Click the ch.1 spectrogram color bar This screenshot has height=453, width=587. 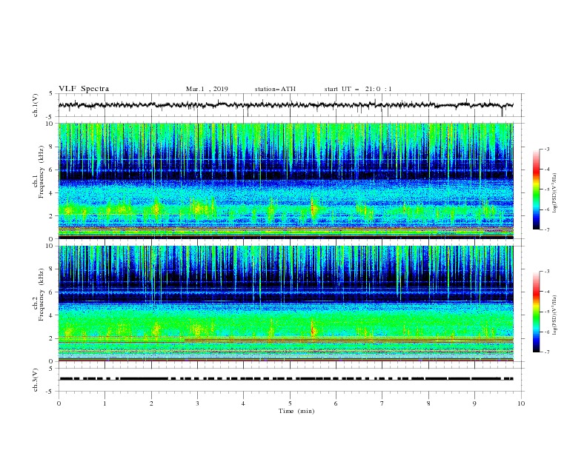click(536, 189)
